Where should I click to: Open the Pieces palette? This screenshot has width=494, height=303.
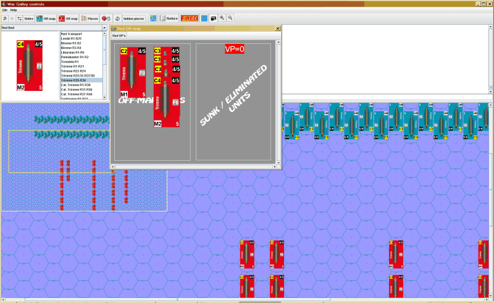click(x=90, y=19)
